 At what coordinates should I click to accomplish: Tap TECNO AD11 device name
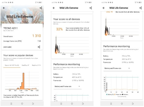click(x=11, y=28)
